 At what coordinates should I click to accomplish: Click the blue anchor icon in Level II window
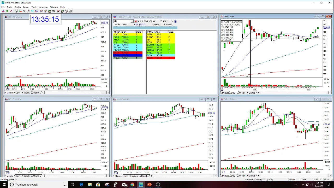(x=176, y=21)
